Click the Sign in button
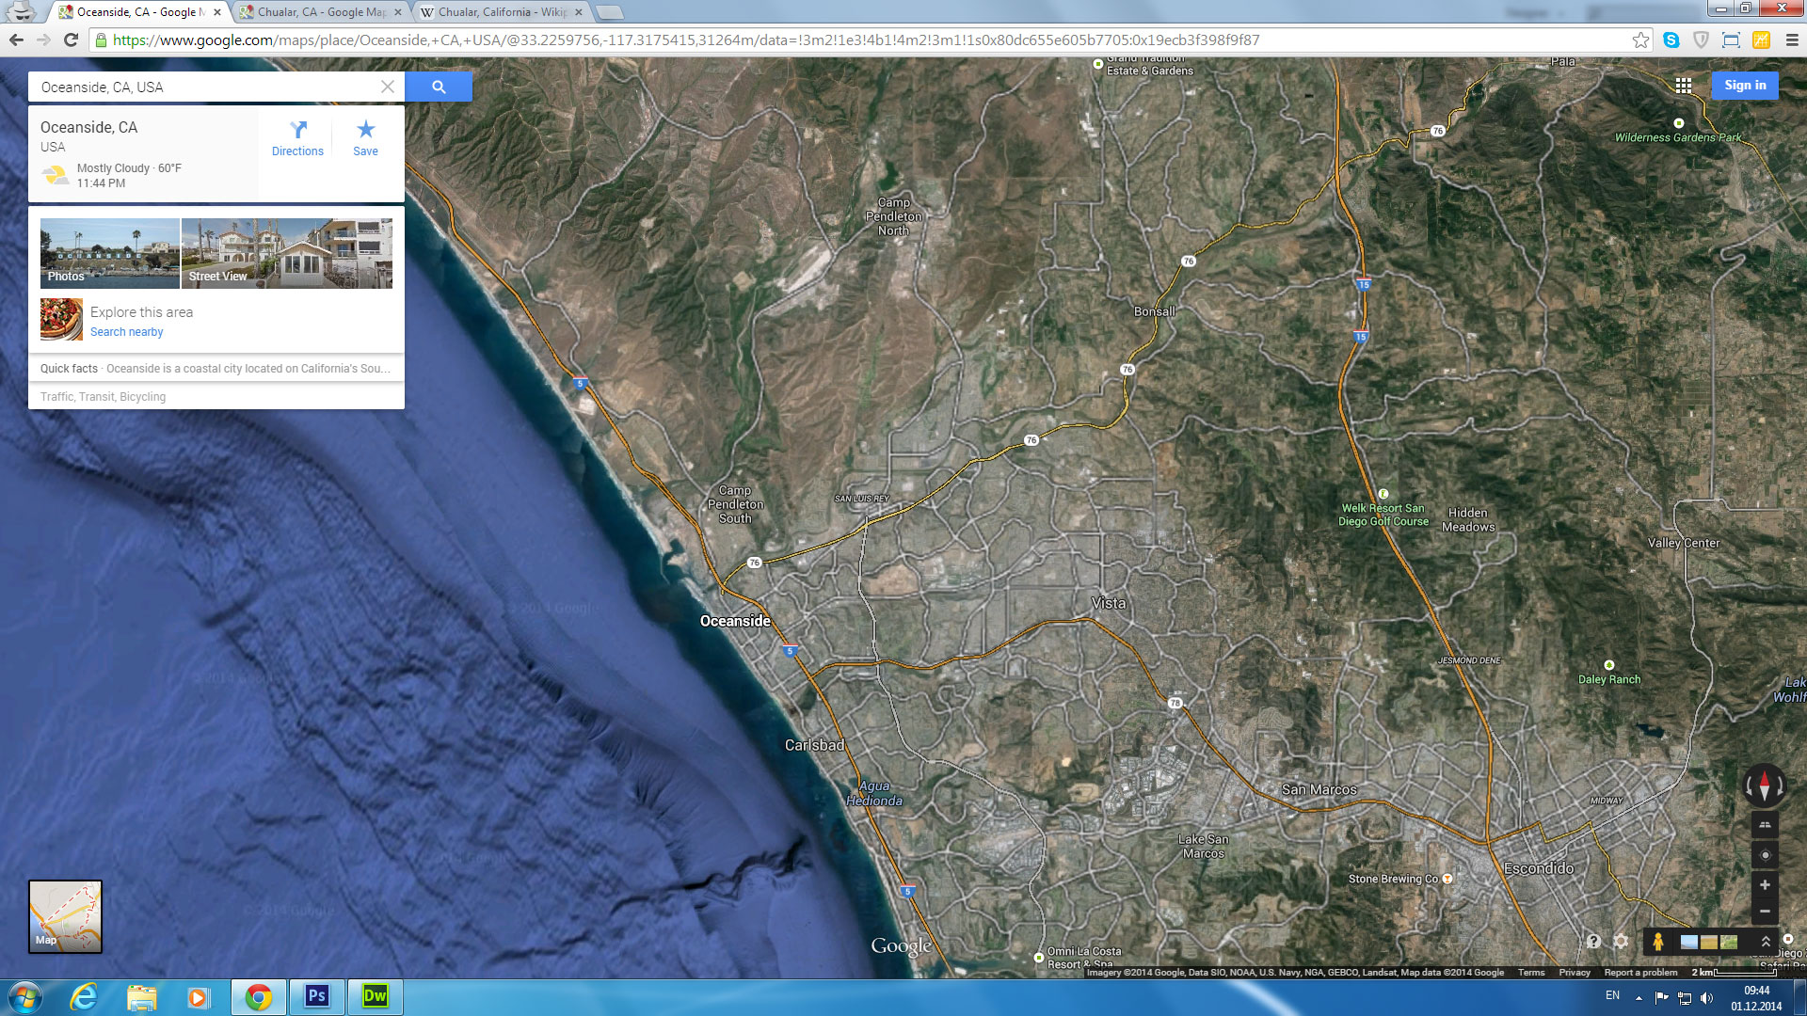The image size is (1807, 1016). (x=1745, y=86)
